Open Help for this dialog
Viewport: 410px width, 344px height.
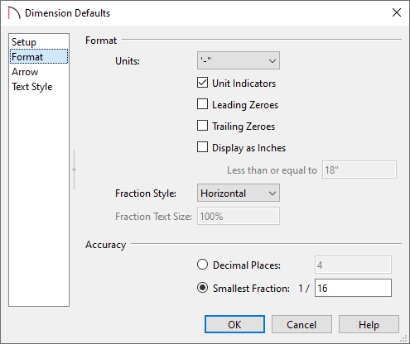369,324
